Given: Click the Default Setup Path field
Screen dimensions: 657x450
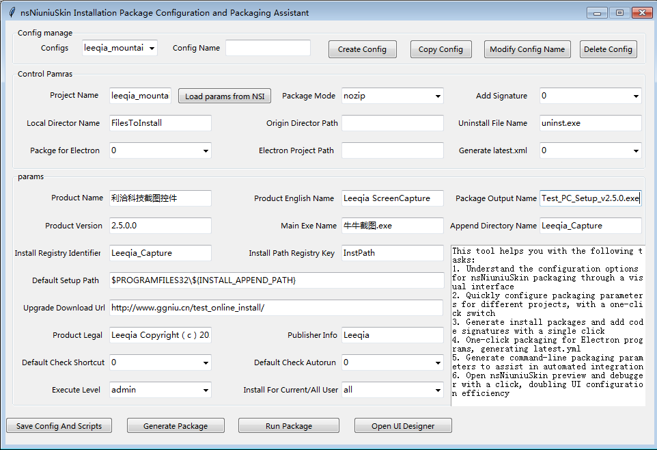Looking at the screenshot, I should [277, 280].
